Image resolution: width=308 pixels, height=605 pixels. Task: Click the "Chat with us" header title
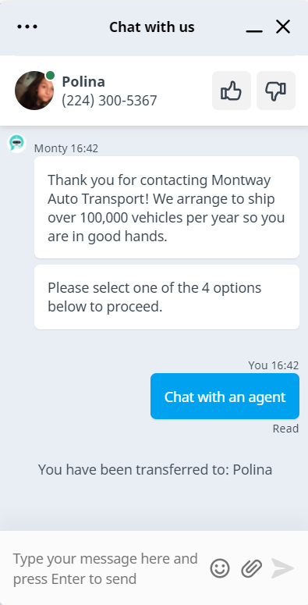[152, 27]
